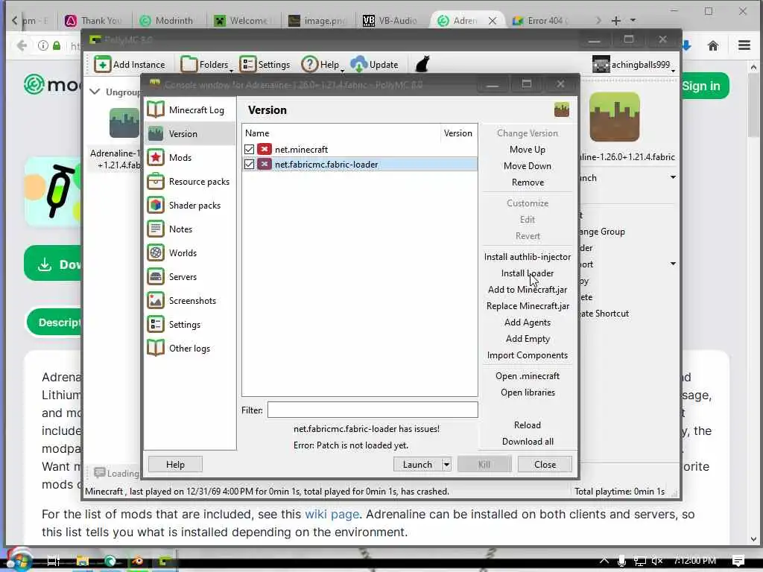Click Add to Minecraft.jar
Image resolution: width=763 pixels, height=572 pixels.
coord(528,290)
